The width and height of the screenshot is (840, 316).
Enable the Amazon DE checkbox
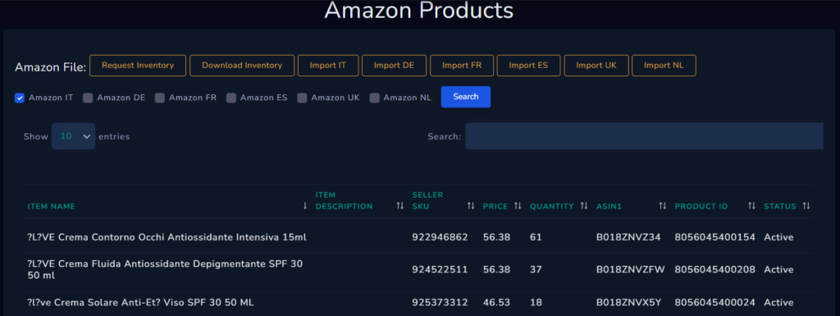pos(88,98)
